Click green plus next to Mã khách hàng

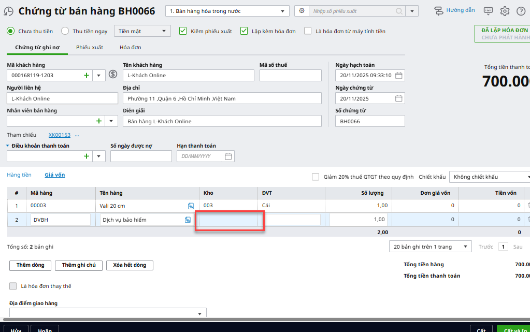coord(87,76)
